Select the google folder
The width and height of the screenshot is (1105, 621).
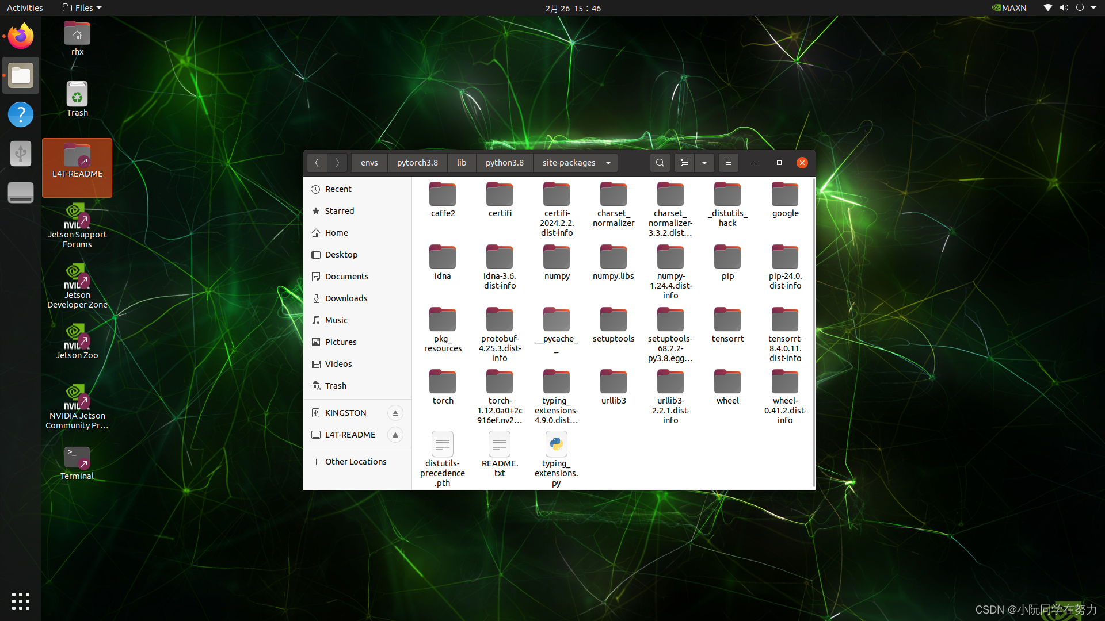[785, 200]
